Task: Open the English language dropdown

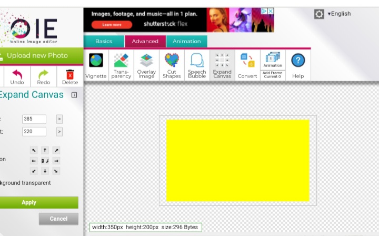Action: coord(339,14)
